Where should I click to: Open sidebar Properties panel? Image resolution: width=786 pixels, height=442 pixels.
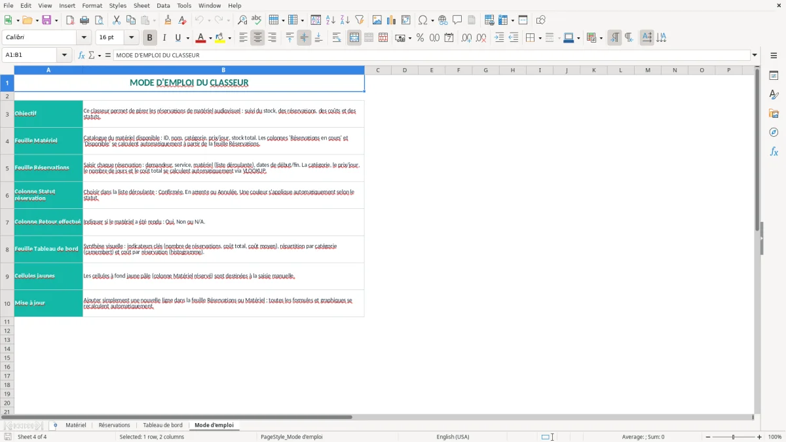774,75
